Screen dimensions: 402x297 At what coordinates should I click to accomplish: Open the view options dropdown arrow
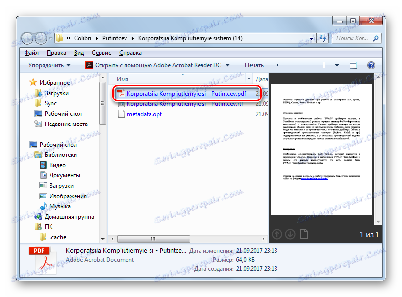337,65
